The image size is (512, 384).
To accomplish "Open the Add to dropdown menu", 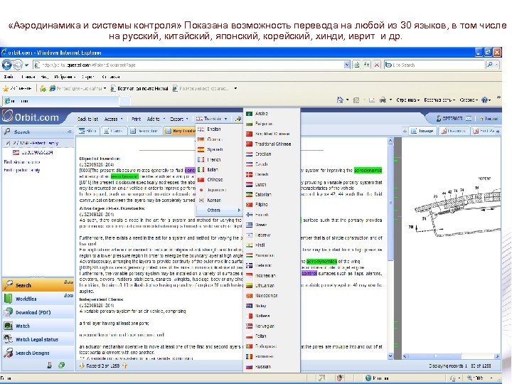I will point(156,119).
